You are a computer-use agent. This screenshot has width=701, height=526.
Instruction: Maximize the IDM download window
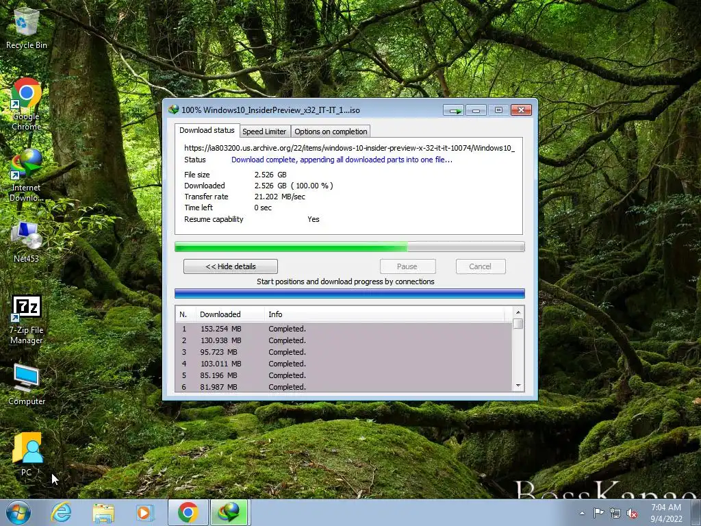click(498, 110)
